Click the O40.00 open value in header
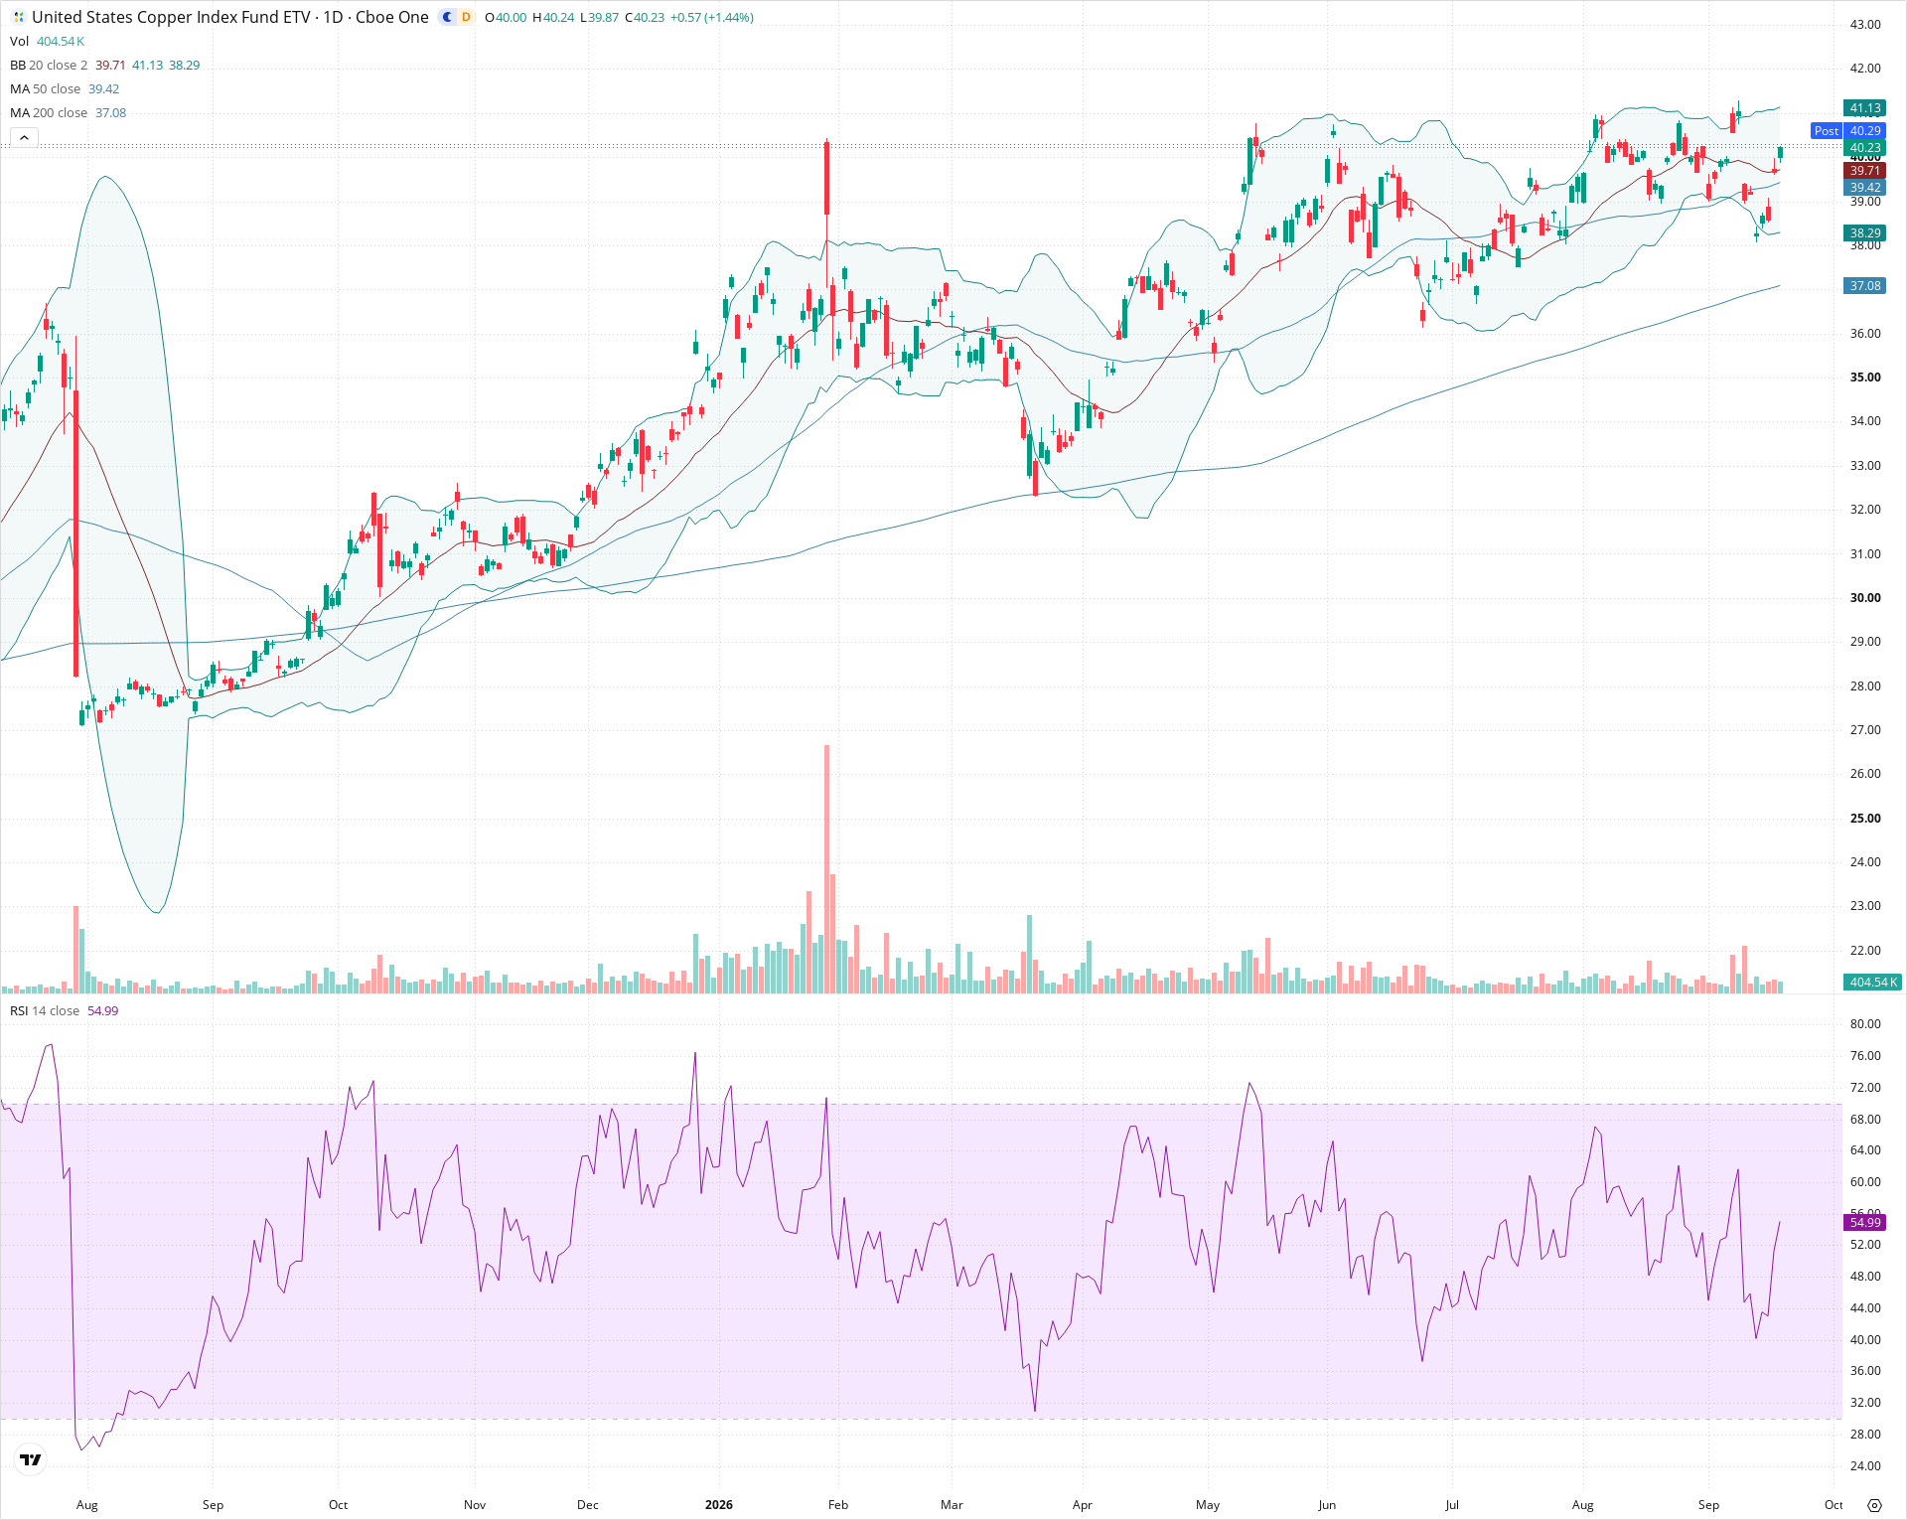 [506, 18]
